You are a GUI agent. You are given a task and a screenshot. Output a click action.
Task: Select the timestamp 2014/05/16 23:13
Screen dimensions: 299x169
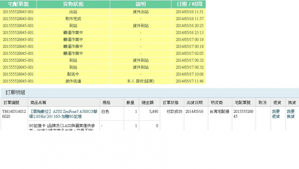click(x=190, y=33)
